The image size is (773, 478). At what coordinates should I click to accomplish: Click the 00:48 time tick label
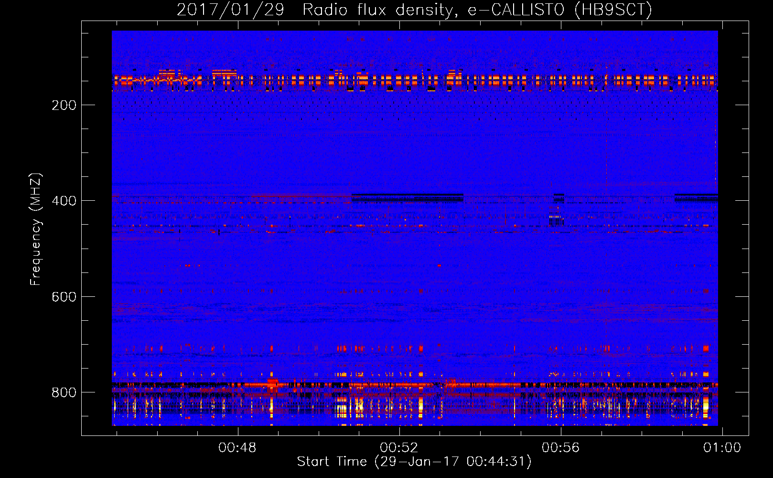click(237, 447)
